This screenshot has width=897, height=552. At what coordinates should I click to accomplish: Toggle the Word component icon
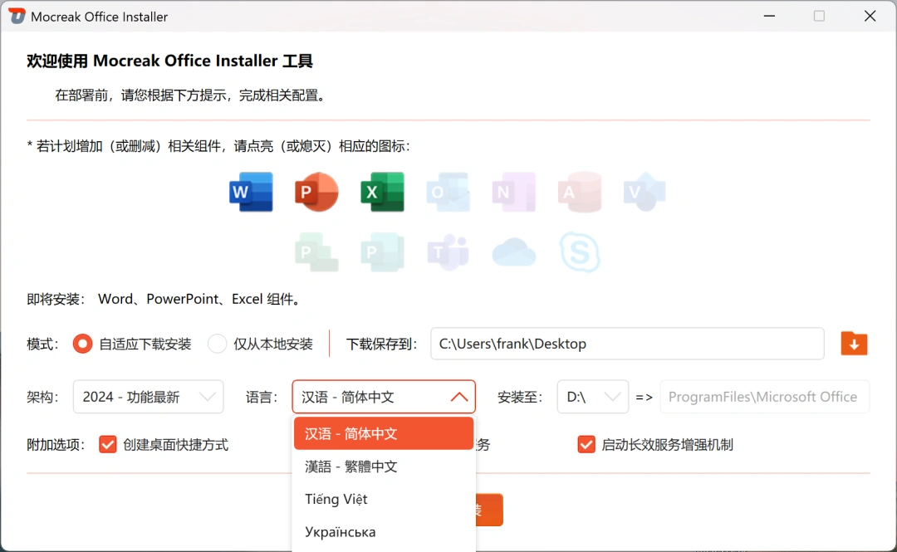point(251,193)
